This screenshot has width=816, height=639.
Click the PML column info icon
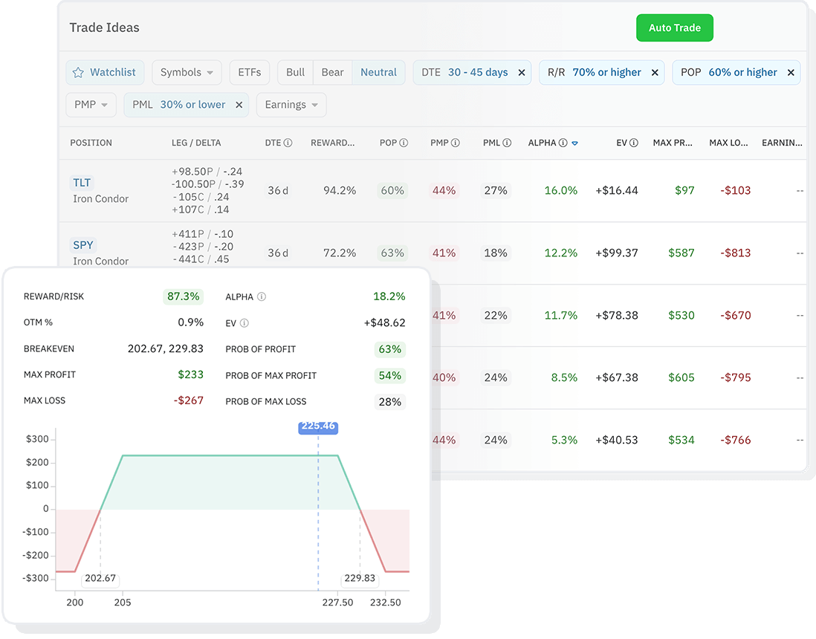[x=506, y=143]
